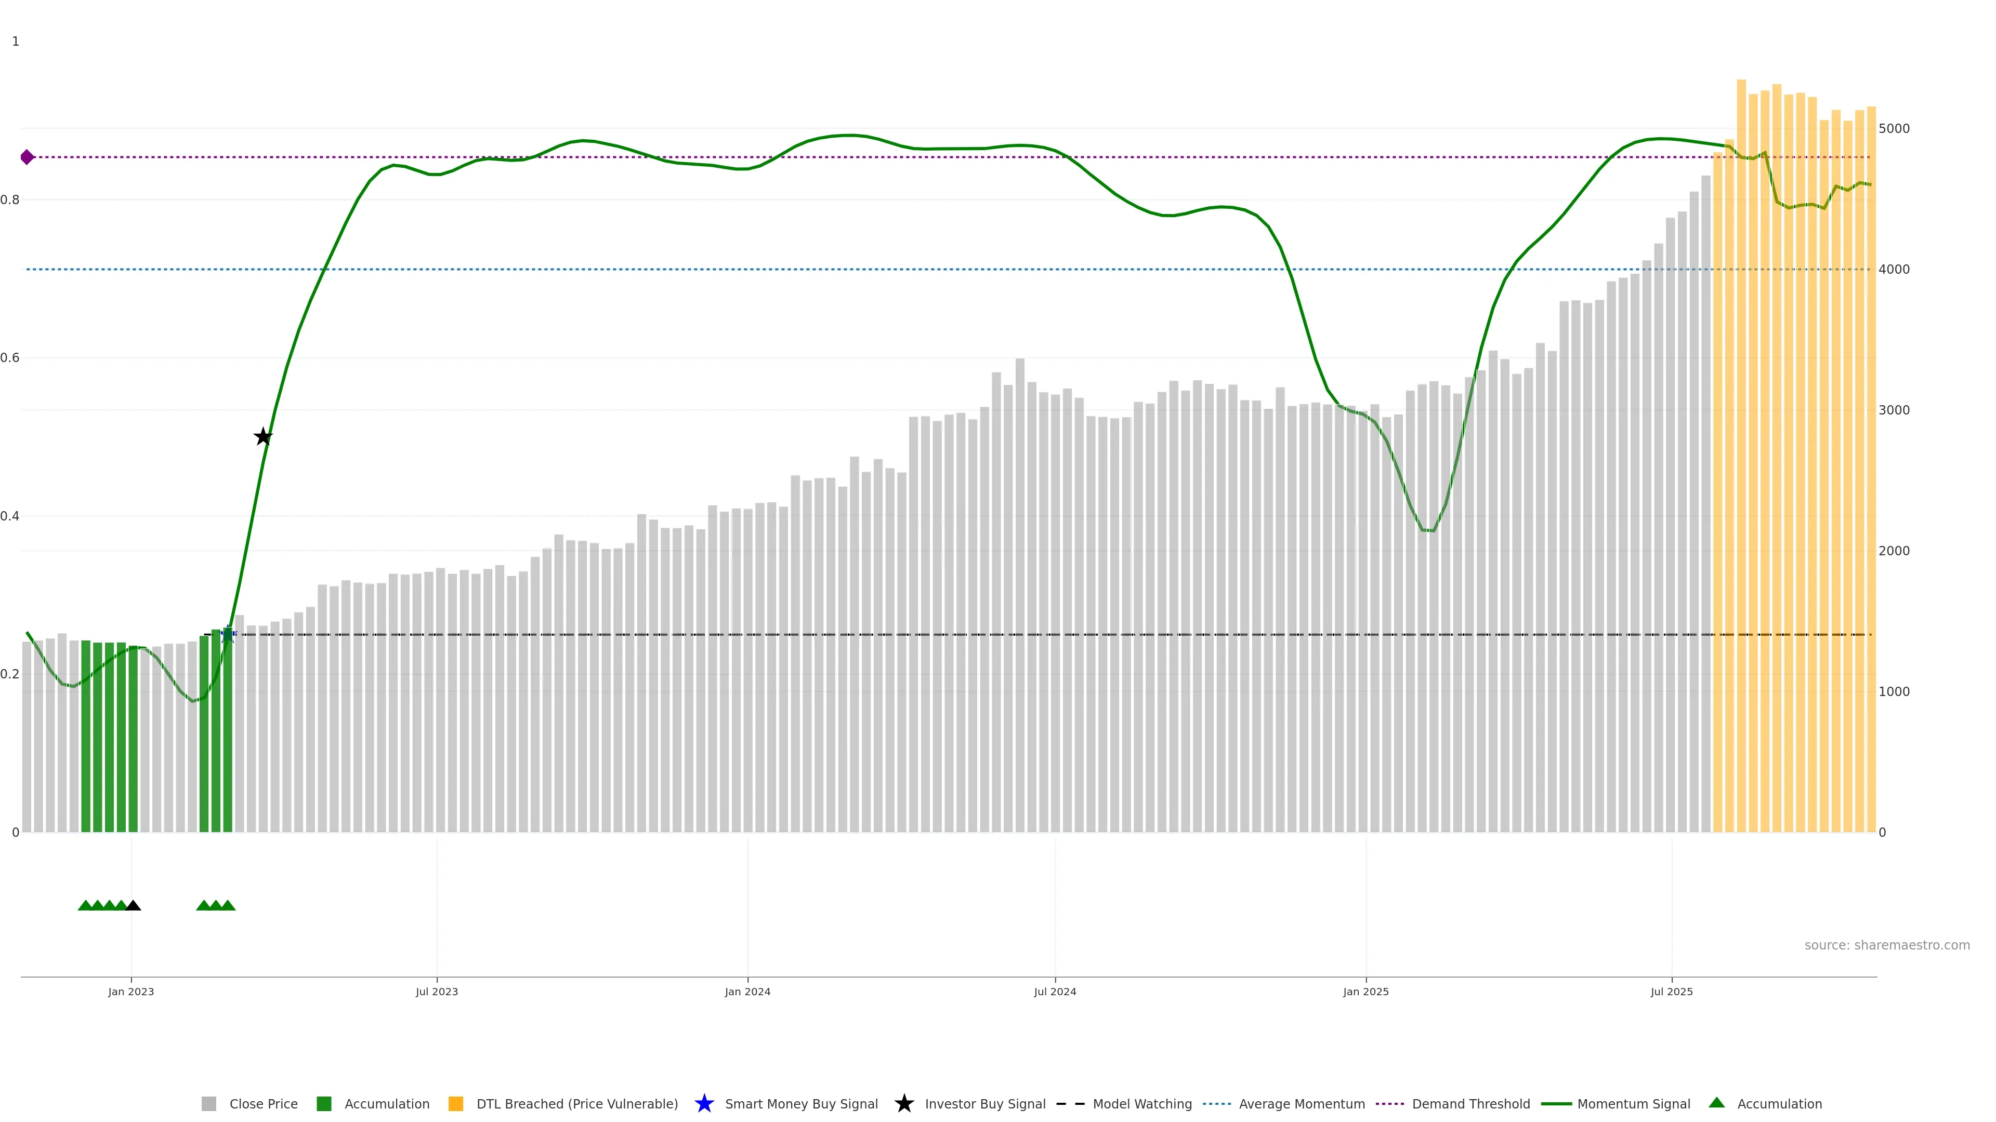1996x1122 pixels.
Task: Click the purple Demand Threshold diamond marker
Action: [x=27, y=157]
